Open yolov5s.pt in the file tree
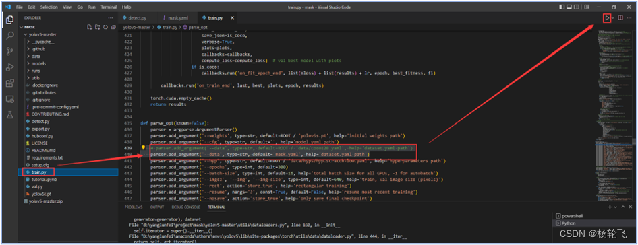Image resolution: width=638 pixels, height=245 pixels. click(42, 194)
